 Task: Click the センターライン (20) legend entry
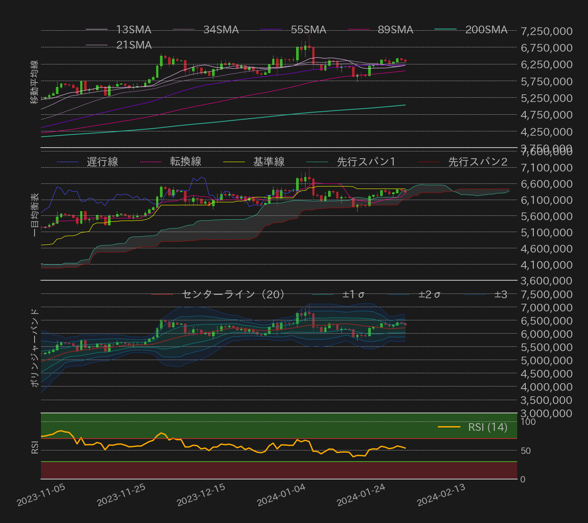coord(218,294)
